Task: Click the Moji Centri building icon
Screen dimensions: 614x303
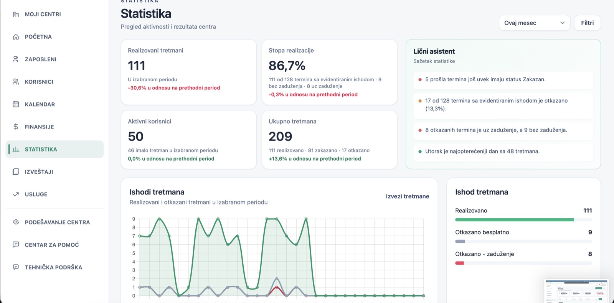Action: click(16, 14)
